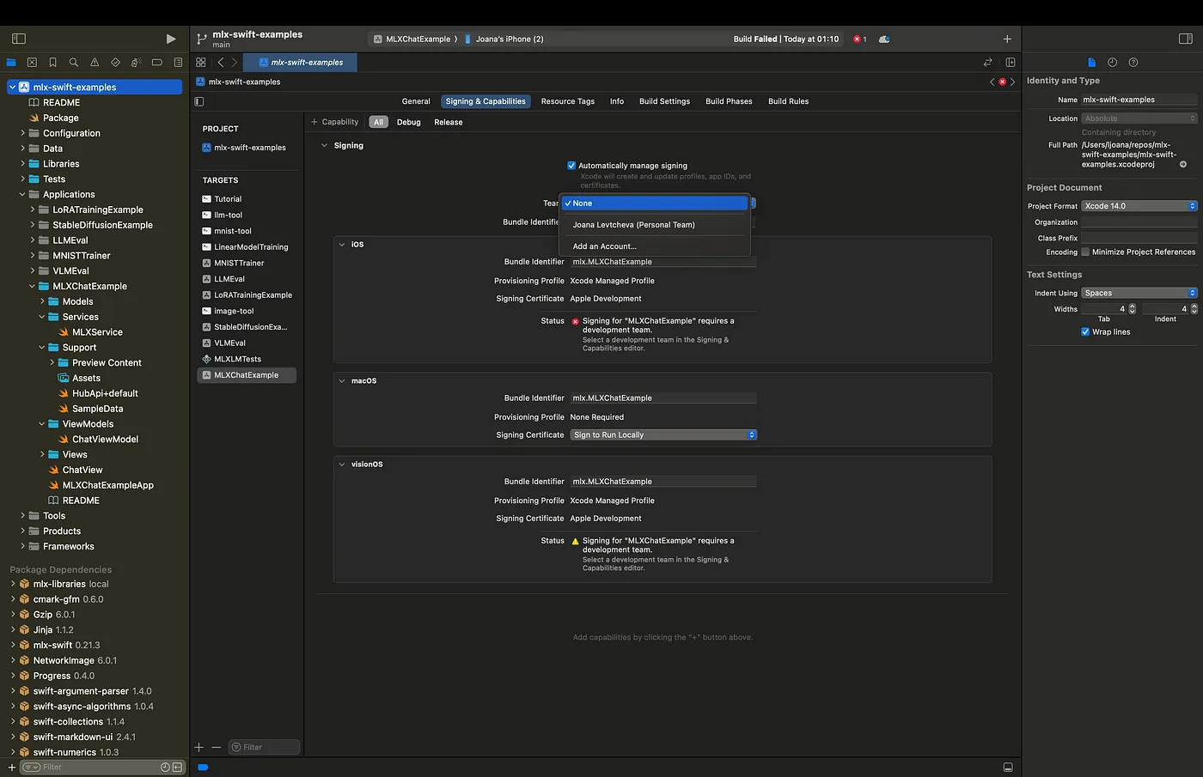Viewport: 1203px width, 777px height.
Task: Filter capabilities by Debug
Action: coord(408,122)
